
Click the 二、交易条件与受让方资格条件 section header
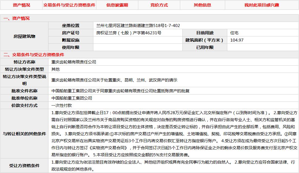click(34, 55)
